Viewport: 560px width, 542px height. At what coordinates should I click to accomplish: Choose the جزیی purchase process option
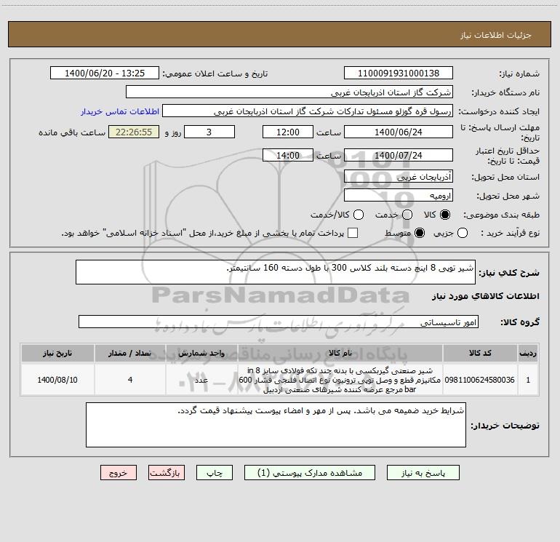[x=462, y=233]
